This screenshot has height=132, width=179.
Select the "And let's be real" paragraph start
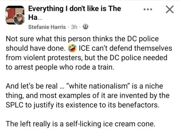coord(32,86)
